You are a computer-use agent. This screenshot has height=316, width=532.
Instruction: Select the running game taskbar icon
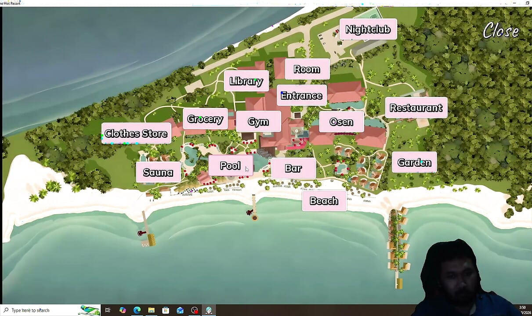209,310
